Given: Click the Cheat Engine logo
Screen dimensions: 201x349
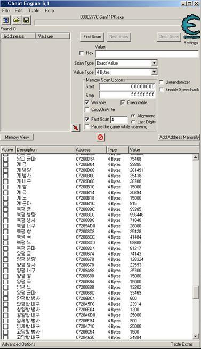Looking at the screenshot, I should (x=191, y=27).
